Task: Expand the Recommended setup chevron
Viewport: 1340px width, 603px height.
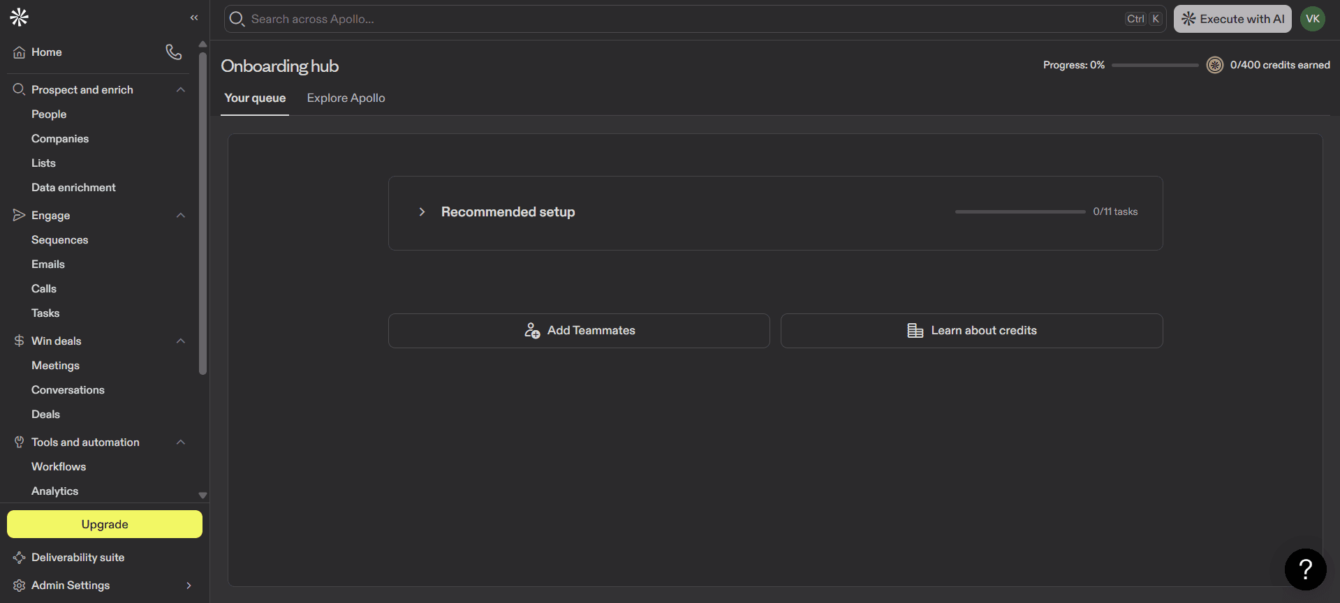Action: pyautogui.click(x=422, y=211)
